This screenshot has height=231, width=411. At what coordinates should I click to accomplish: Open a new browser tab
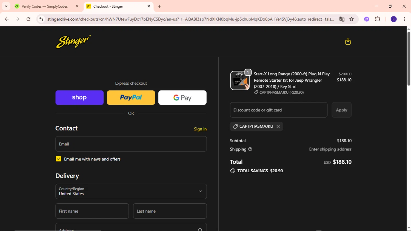tap(159, 6)
